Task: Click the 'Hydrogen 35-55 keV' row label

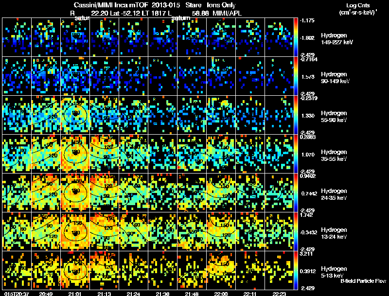Action: pos(334,156)
